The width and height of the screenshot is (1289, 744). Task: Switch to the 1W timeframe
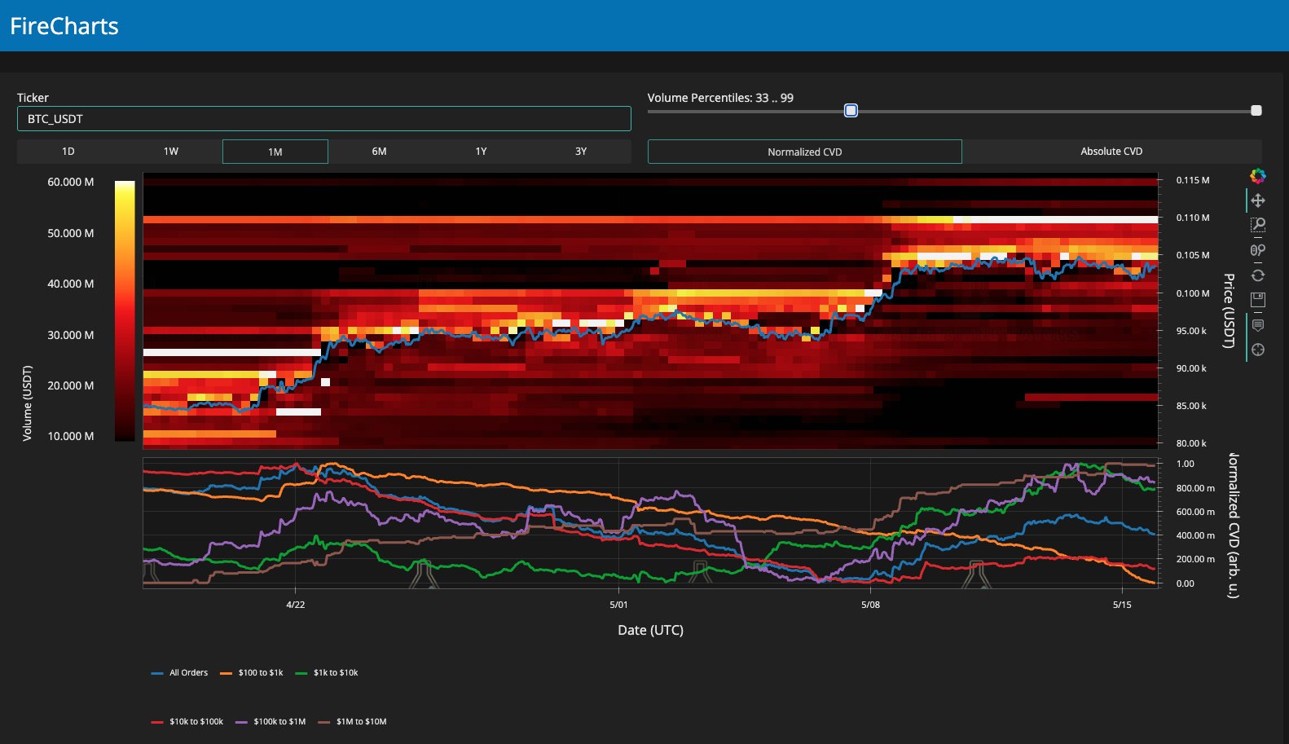[171, 152]
